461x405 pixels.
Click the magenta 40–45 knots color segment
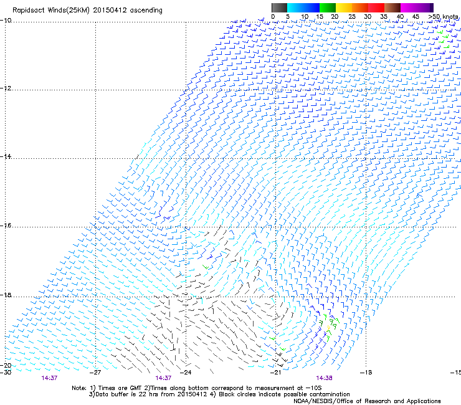tap(409, 7)
